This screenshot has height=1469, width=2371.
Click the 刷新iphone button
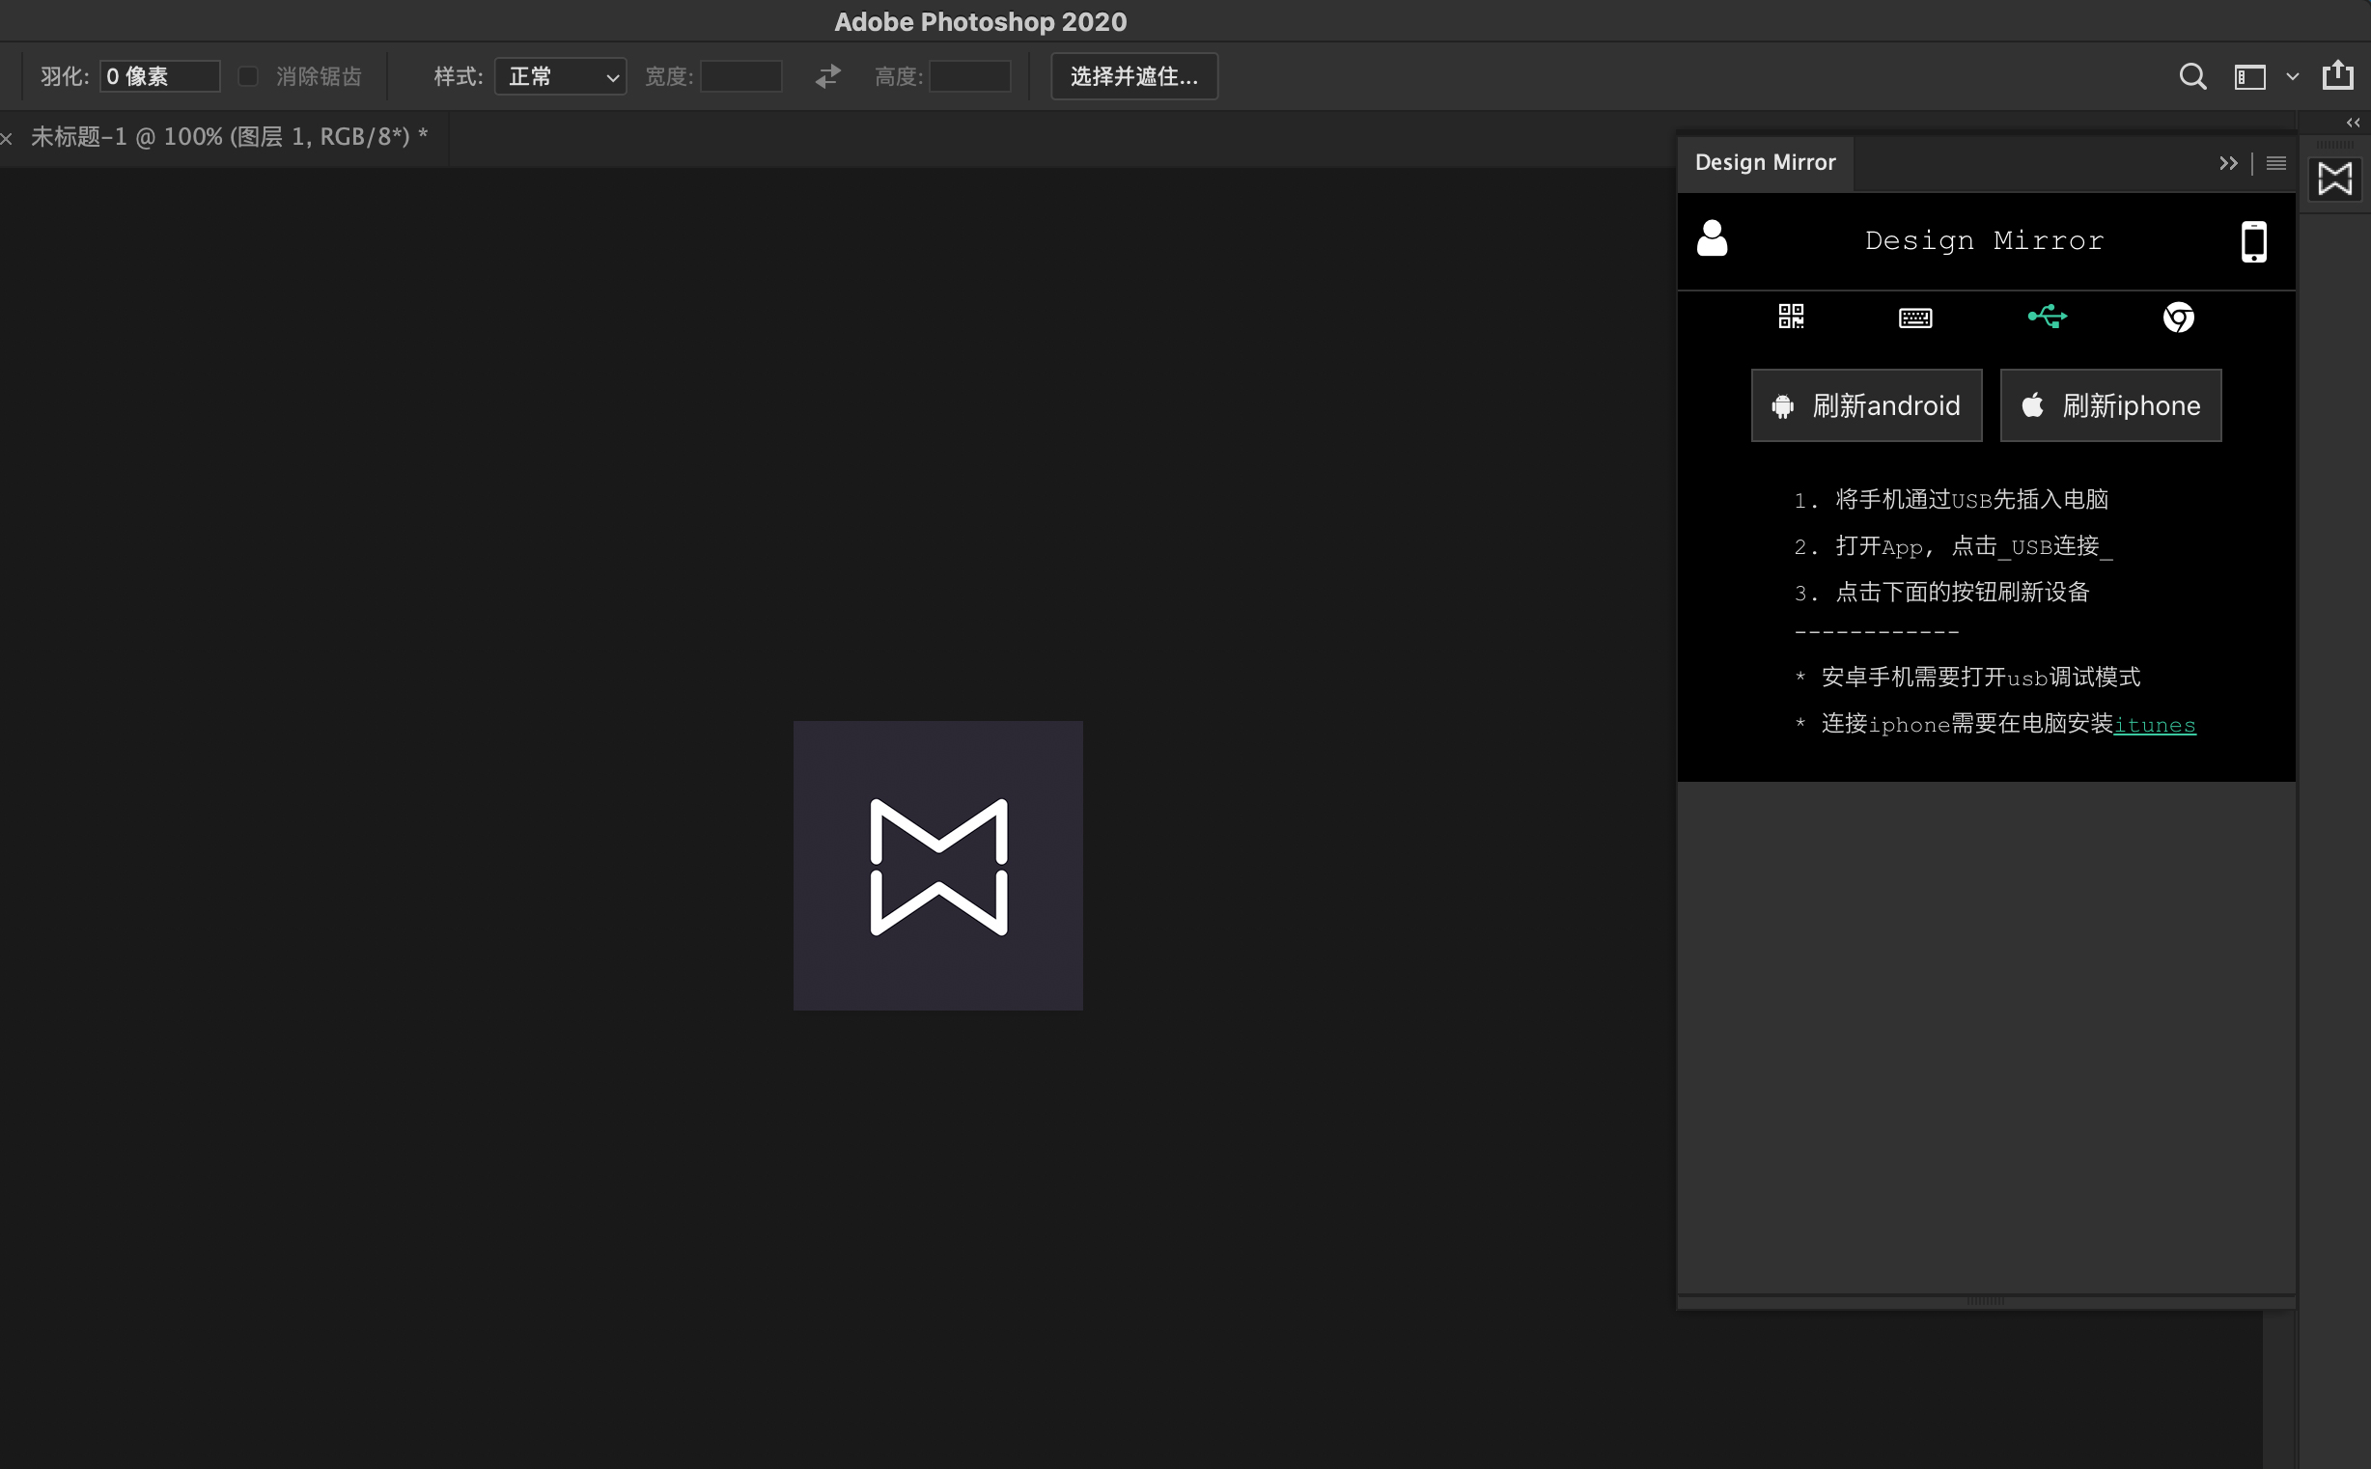(x=2109, y=405)
